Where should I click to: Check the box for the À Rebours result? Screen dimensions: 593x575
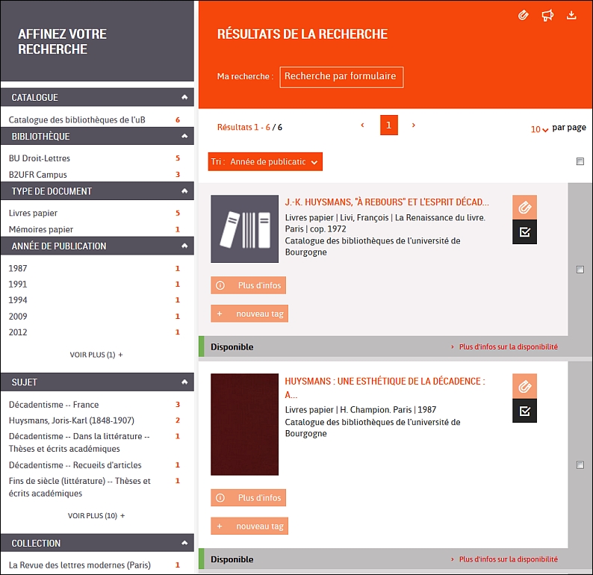580,270
